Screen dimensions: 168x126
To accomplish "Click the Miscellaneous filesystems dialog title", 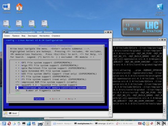I will 55,46.
